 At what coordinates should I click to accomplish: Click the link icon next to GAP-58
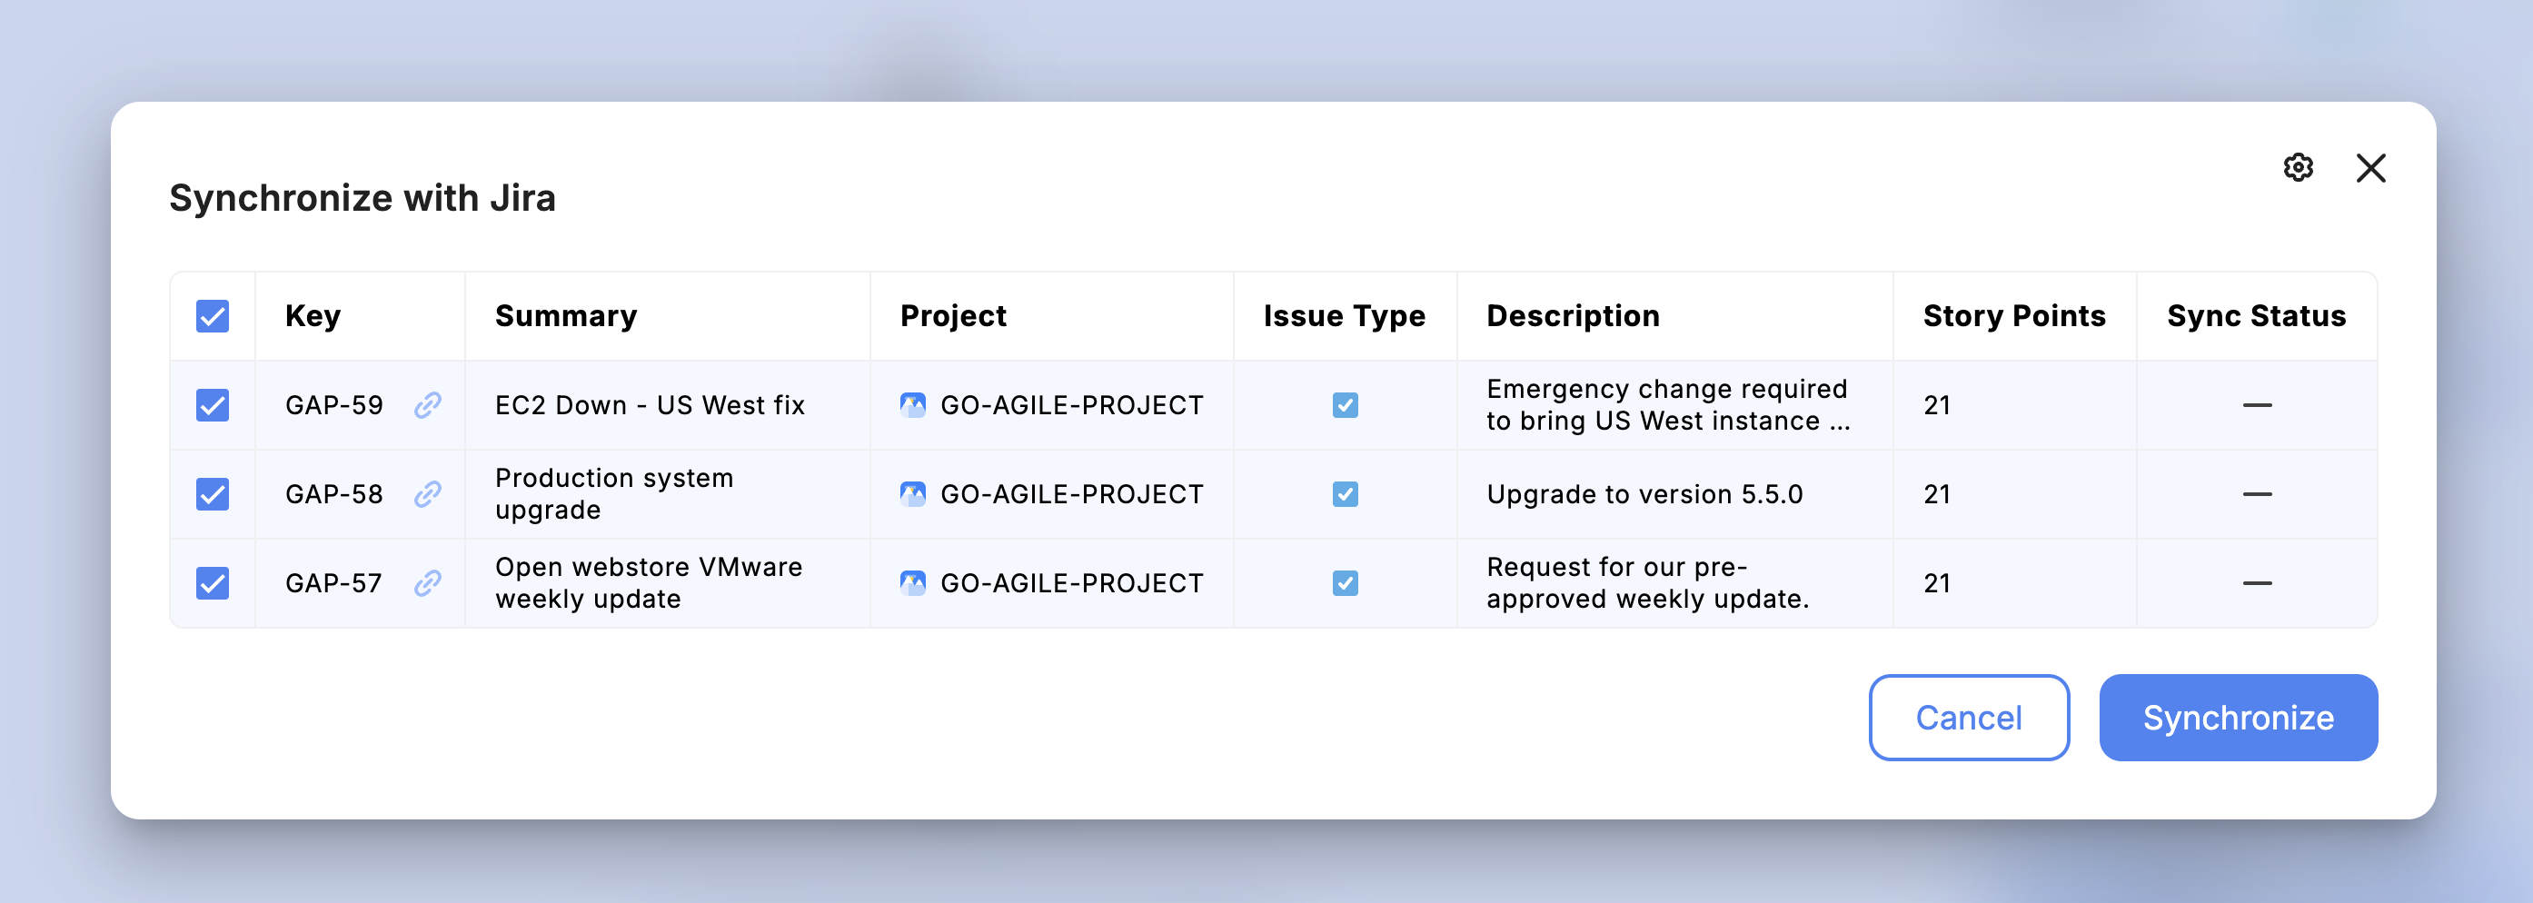tap(426, 494)
